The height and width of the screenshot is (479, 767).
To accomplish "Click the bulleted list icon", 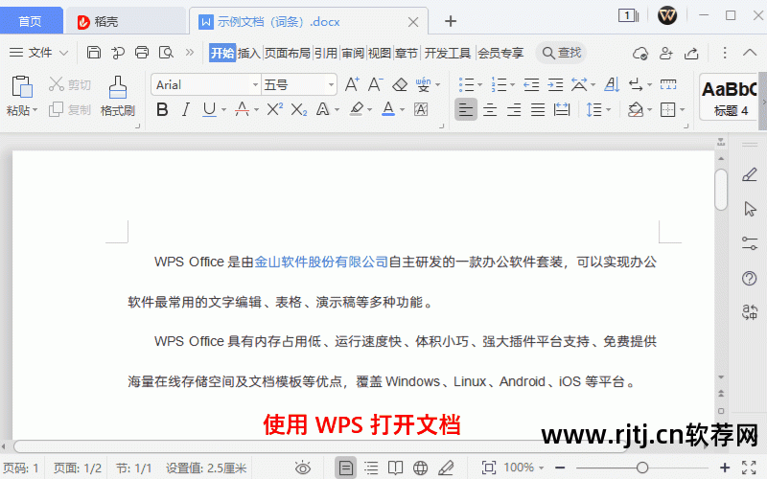I will (466, 84).
